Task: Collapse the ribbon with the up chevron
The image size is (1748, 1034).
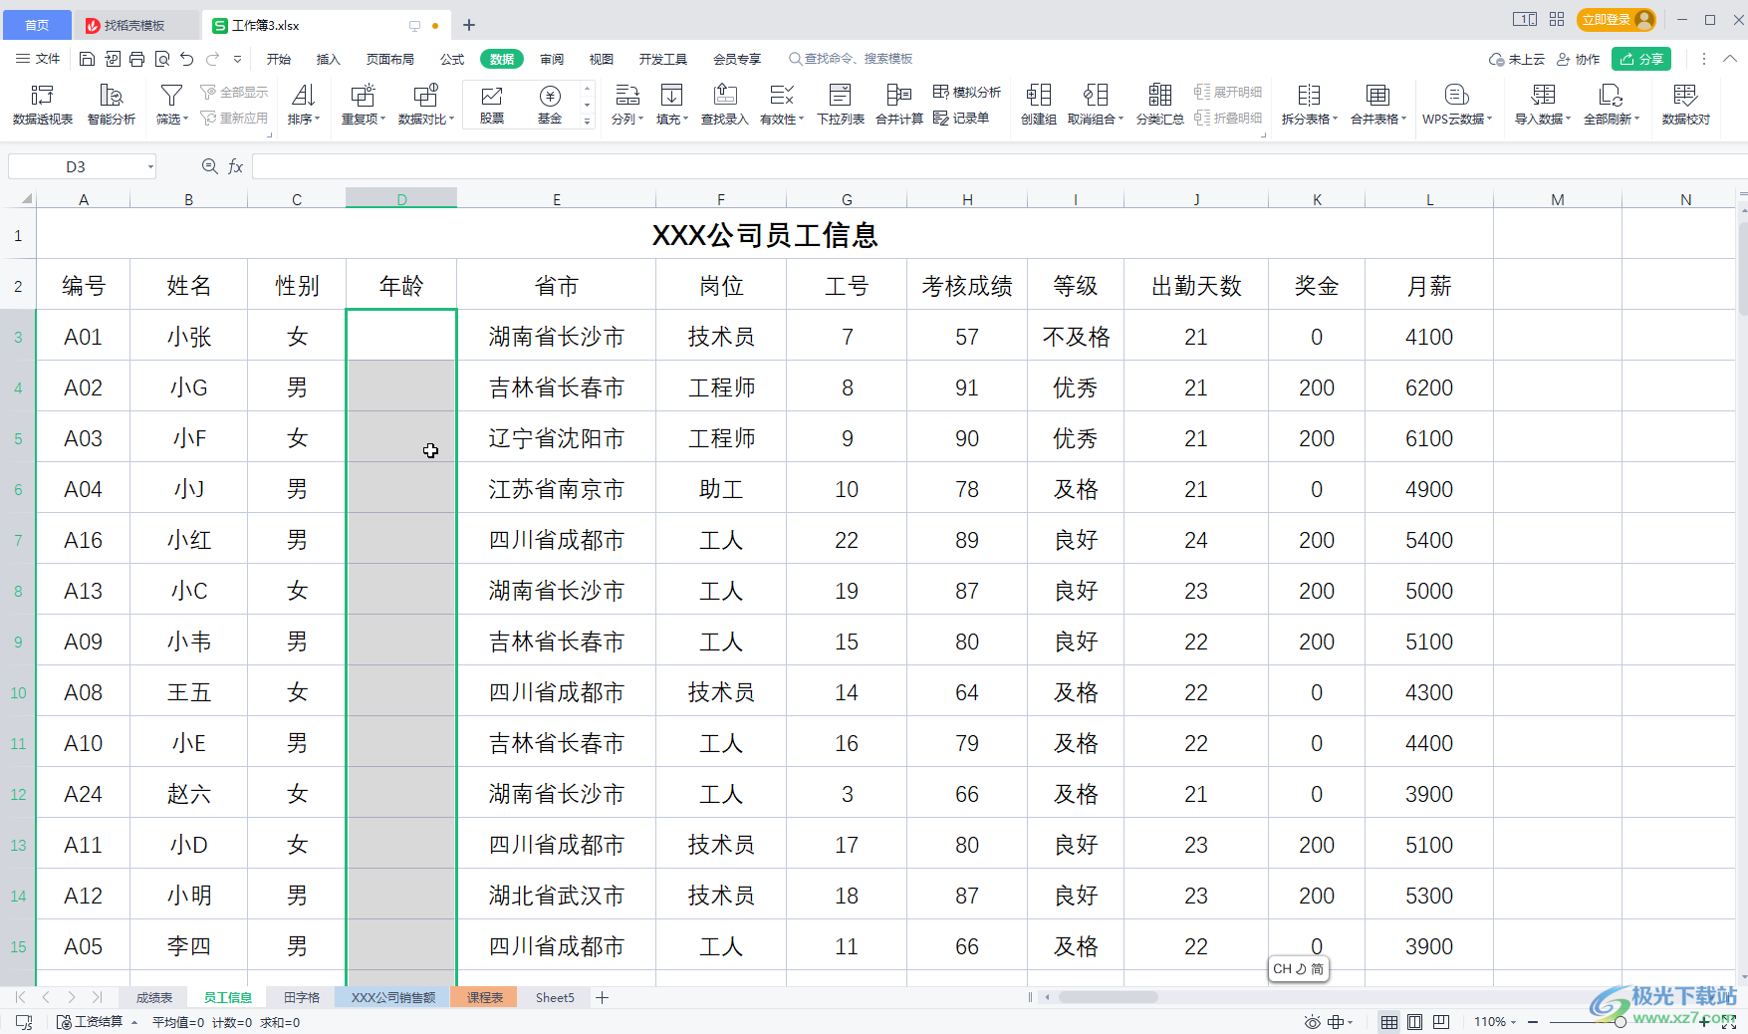Action: click(x=1730, y=59)
